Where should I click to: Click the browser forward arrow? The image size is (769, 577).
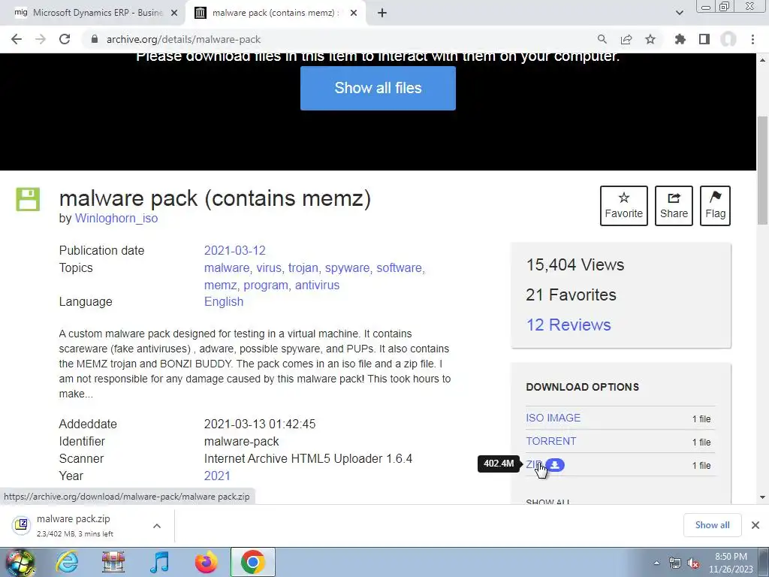[41, 39]
